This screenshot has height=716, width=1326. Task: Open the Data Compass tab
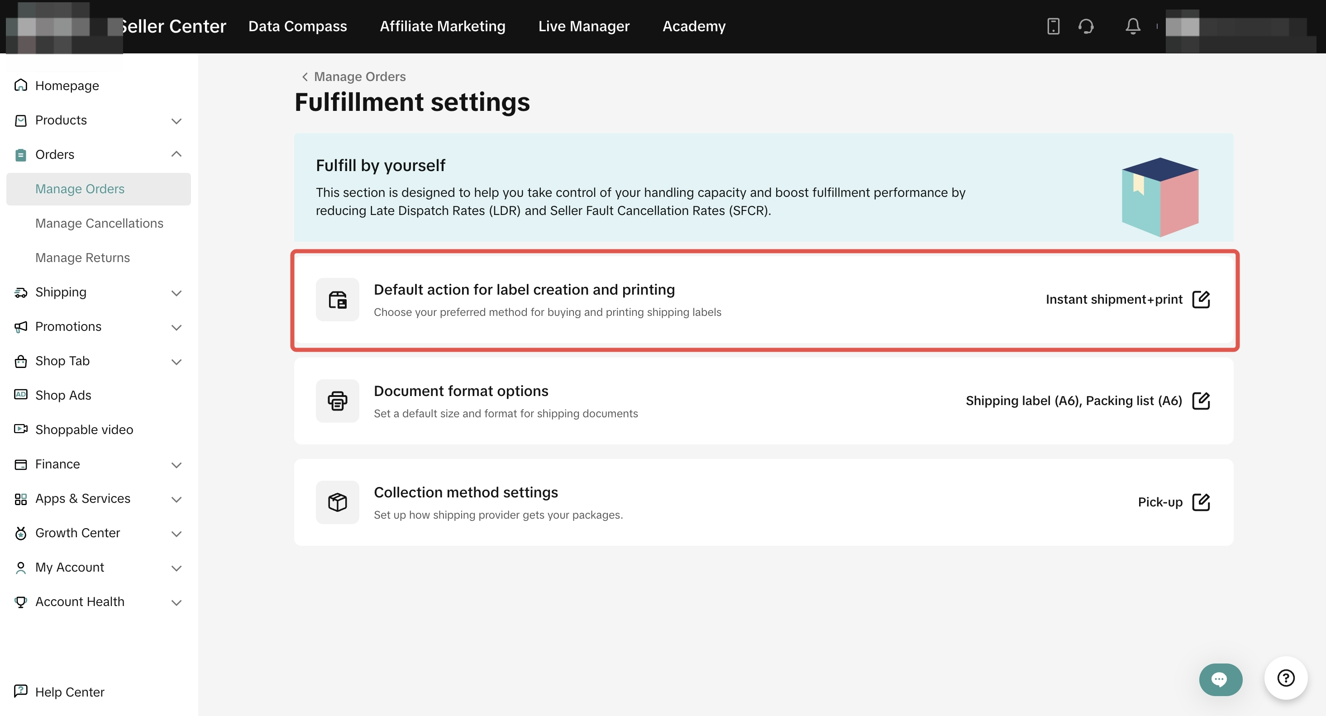click(x=297, y=26)
